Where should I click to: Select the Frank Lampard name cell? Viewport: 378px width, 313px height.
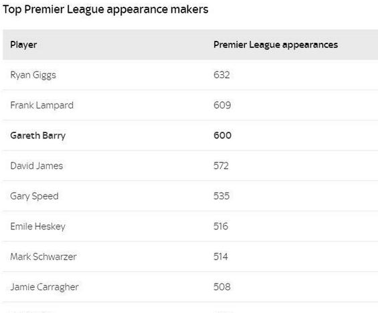[x=41, y=105]
